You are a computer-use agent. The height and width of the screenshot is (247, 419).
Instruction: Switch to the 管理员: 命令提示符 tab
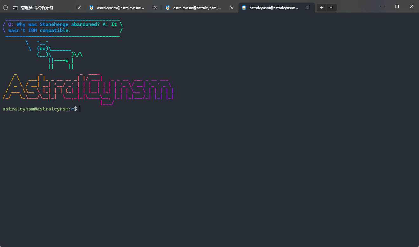pyautogui.click(x=41, y=8)
